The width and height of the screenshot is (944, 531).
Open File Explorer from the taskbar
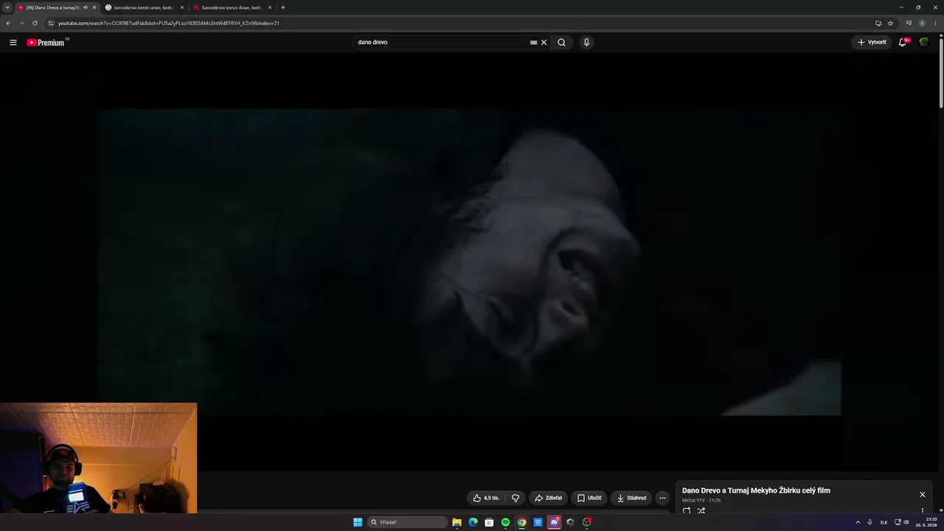click(x=457, y=522)
